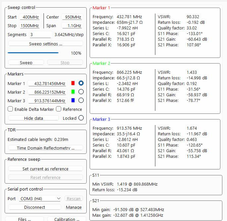
Task: Toggle the Locked radio button
Action: (x=81, y=118)
